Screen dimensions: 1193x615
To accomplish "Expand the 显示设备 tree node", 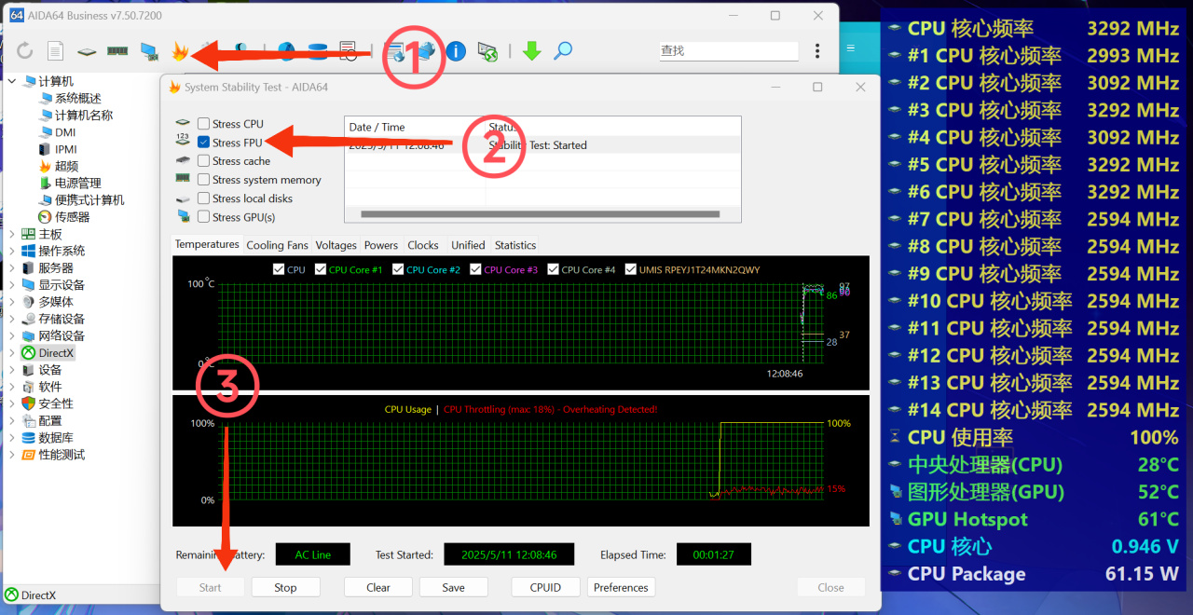I will tap(12, 285).
